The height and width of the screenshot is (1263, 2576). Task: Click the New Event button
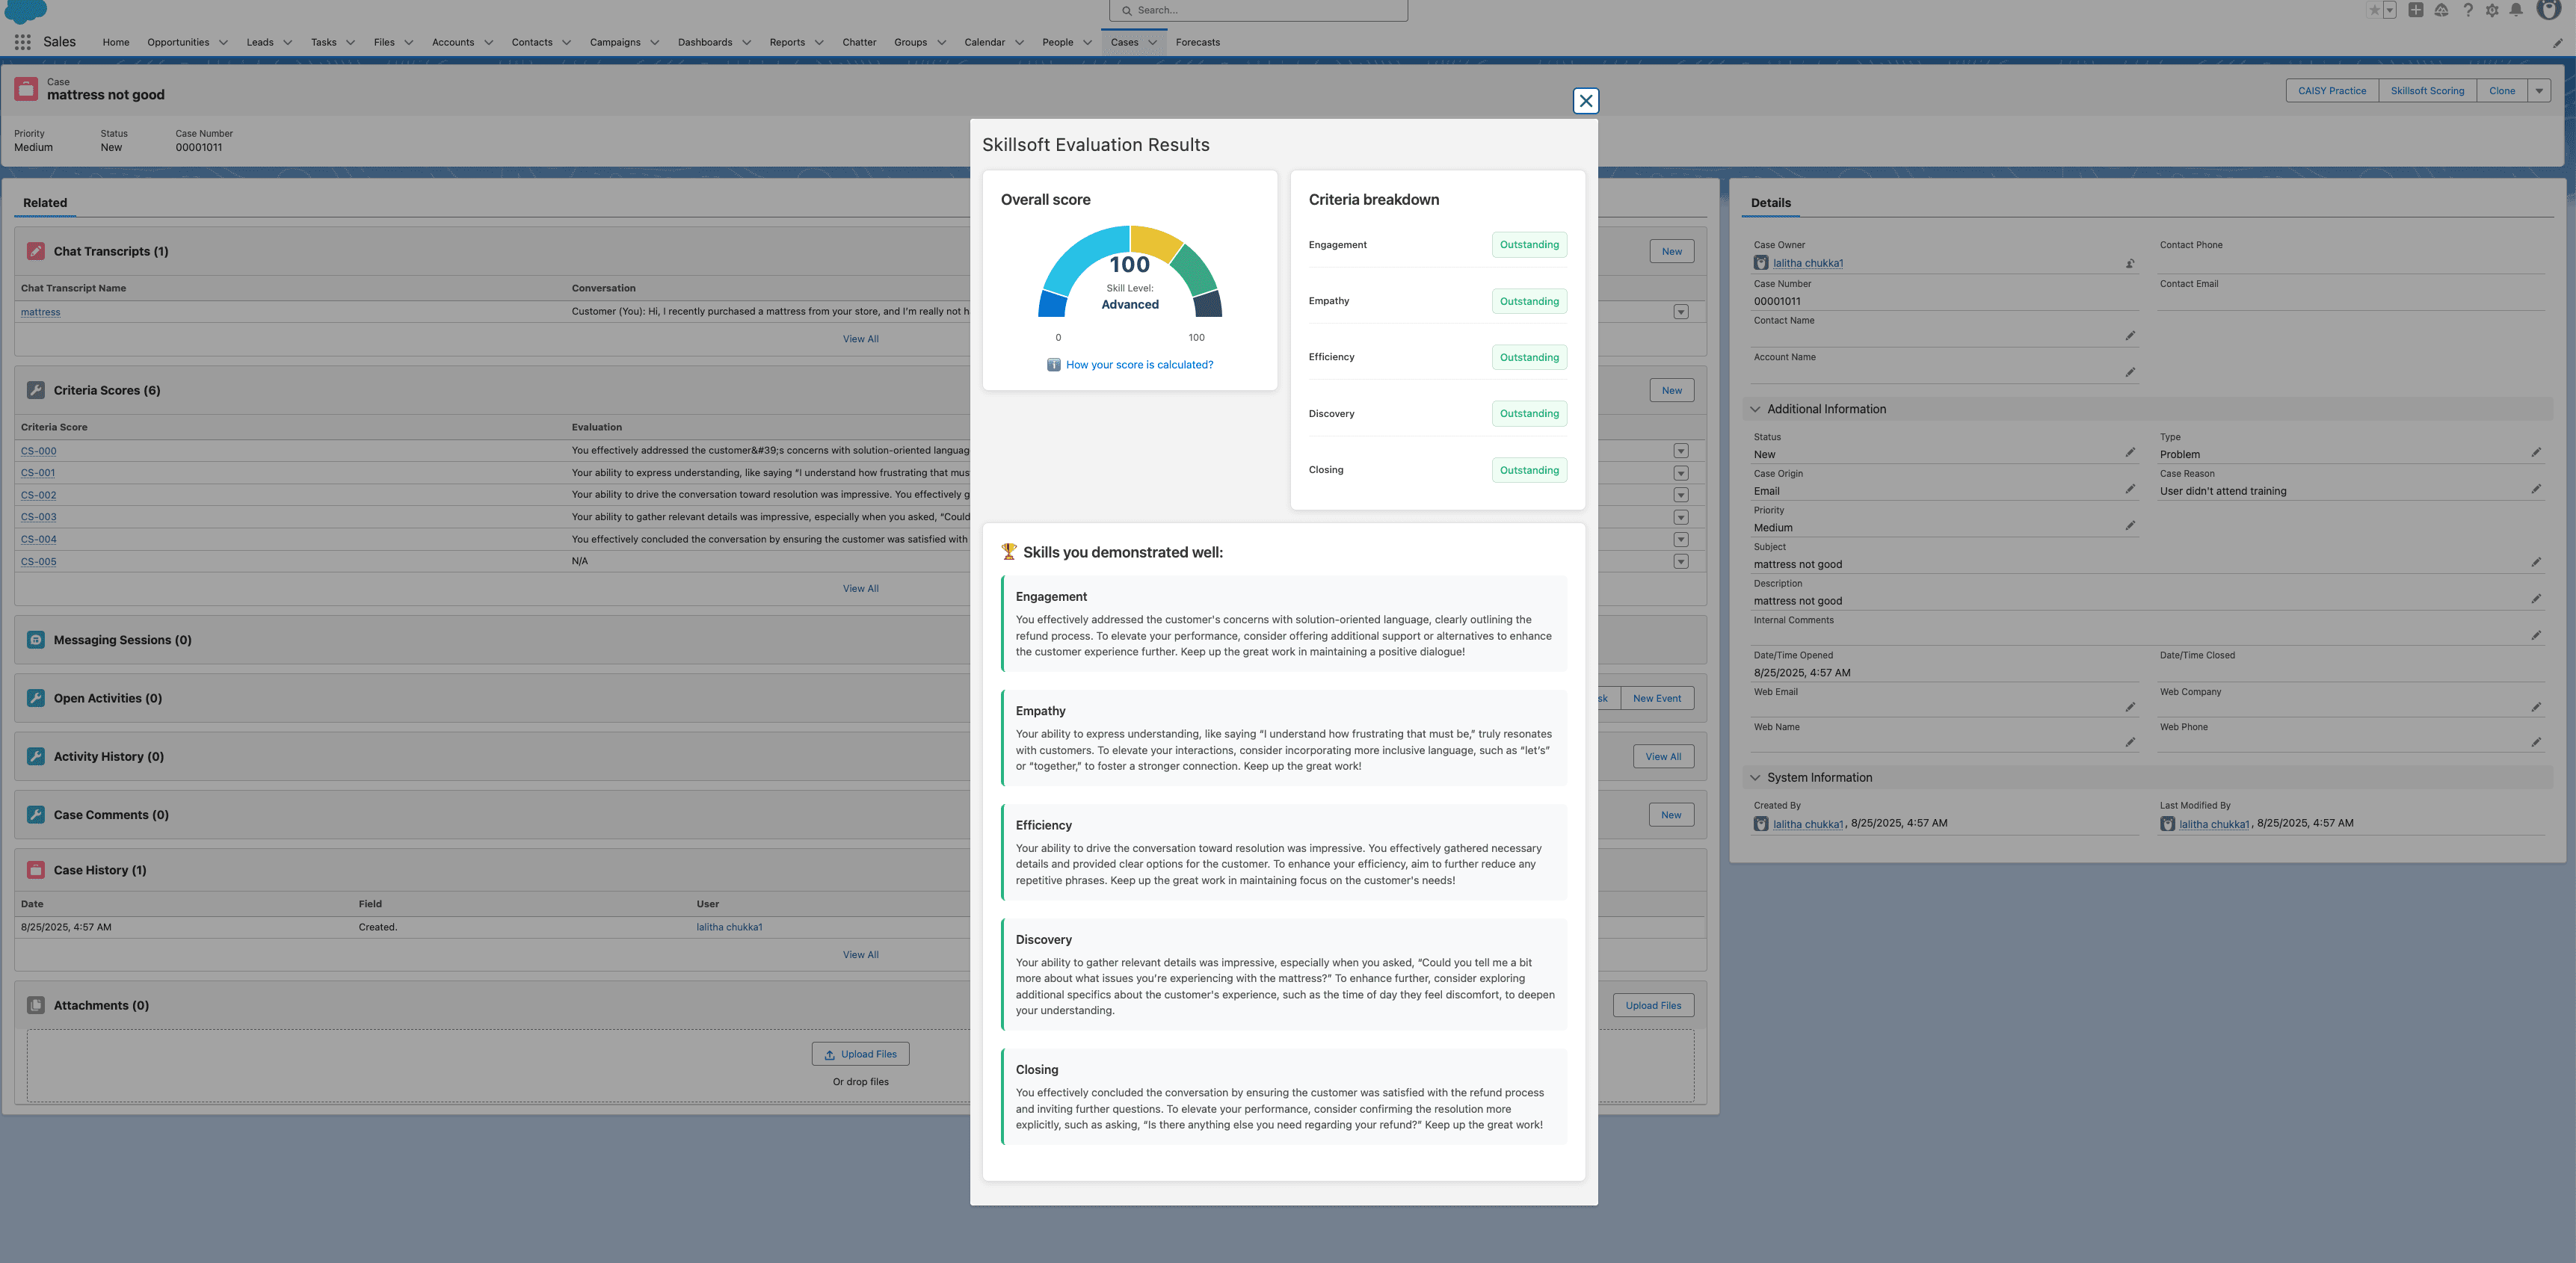click(1657, 698)
